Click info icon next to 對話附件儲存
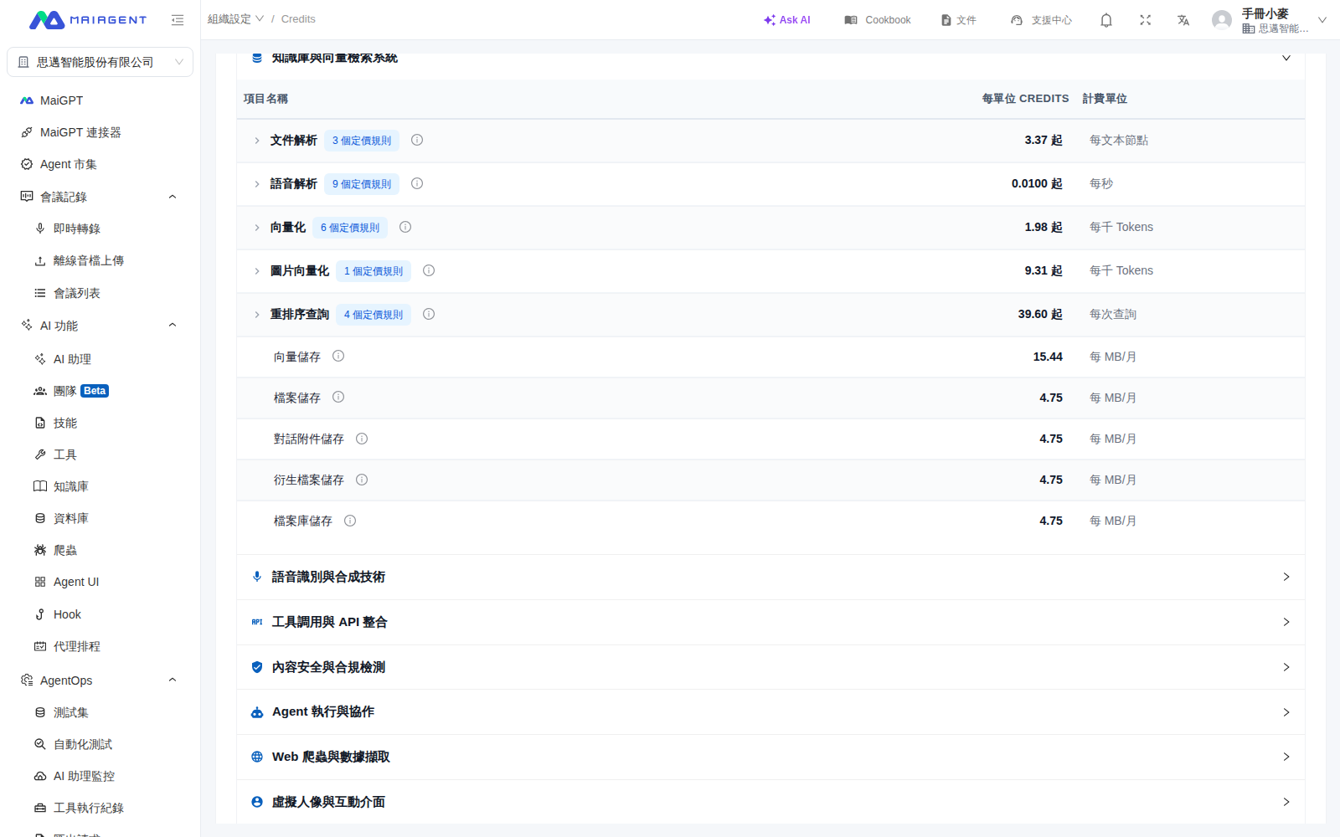Screen dimensions: 1340x837 tap(362, 439)
